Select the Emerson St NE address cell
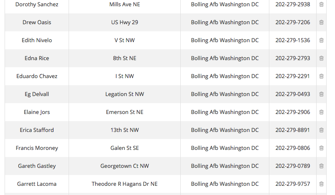Viewport: 335px width, 195px height. pos(125,112)
